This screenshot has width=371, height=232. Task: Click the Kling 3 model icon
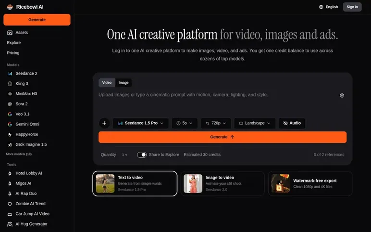coord(10,84)
